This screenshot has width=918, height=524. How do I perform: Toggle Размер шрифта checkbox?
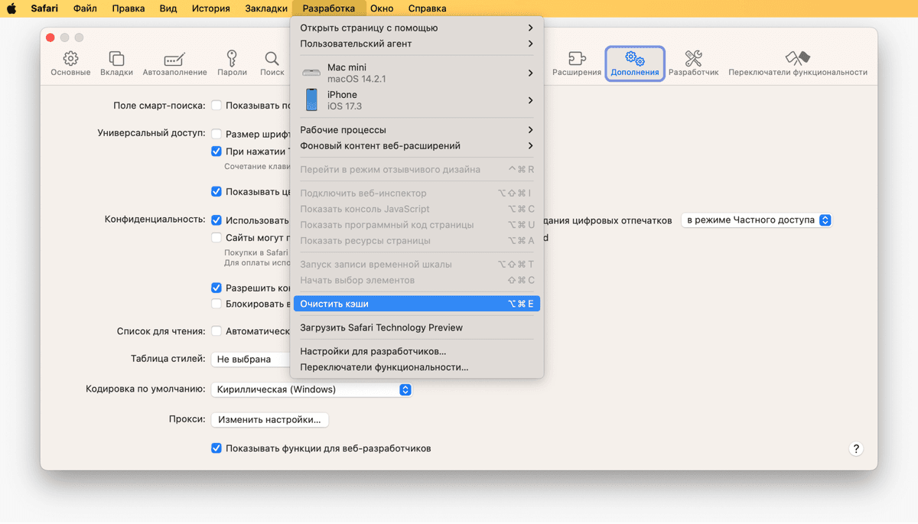(x=216, y=134)
